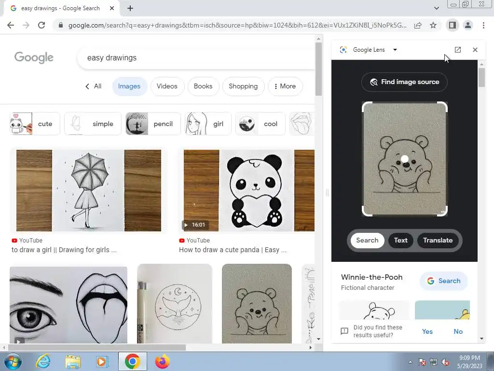Image resolution: width=494 pixels, height=371 pixels.
Task: Click the Google Search button for Winnie-the-Pooh
Action: coord(444,281)
